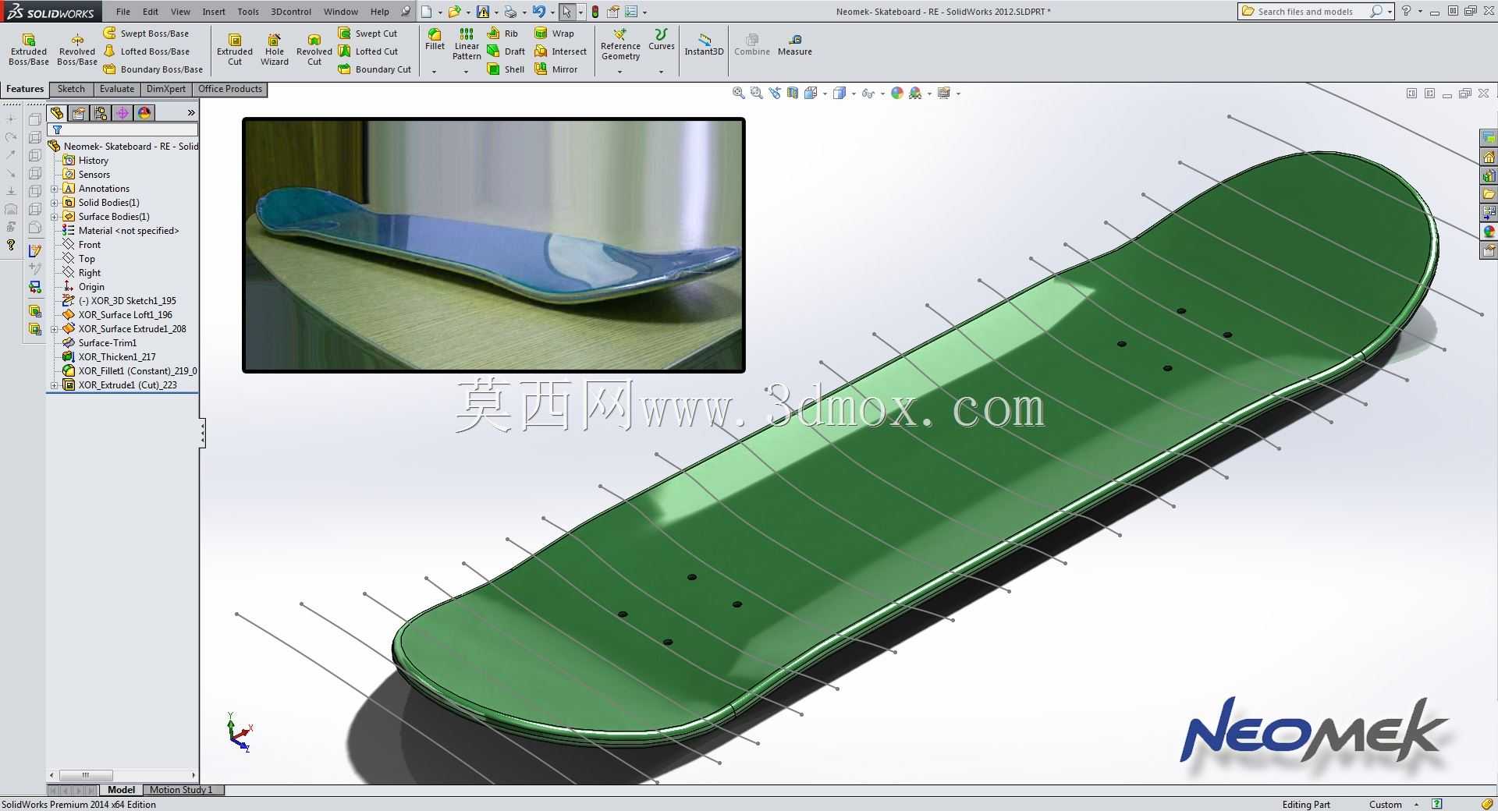The width and height of the screenshot is (1498, 811).
Task: Open the Appearances task pane tab
Action: (1489, 232)
